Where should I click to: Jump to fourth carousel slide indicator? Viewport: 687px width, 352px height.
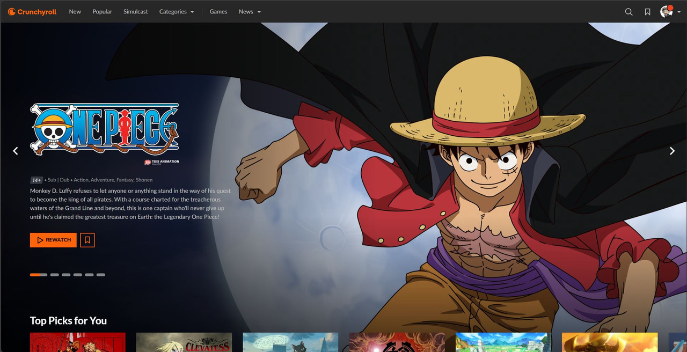pos(78,275)
